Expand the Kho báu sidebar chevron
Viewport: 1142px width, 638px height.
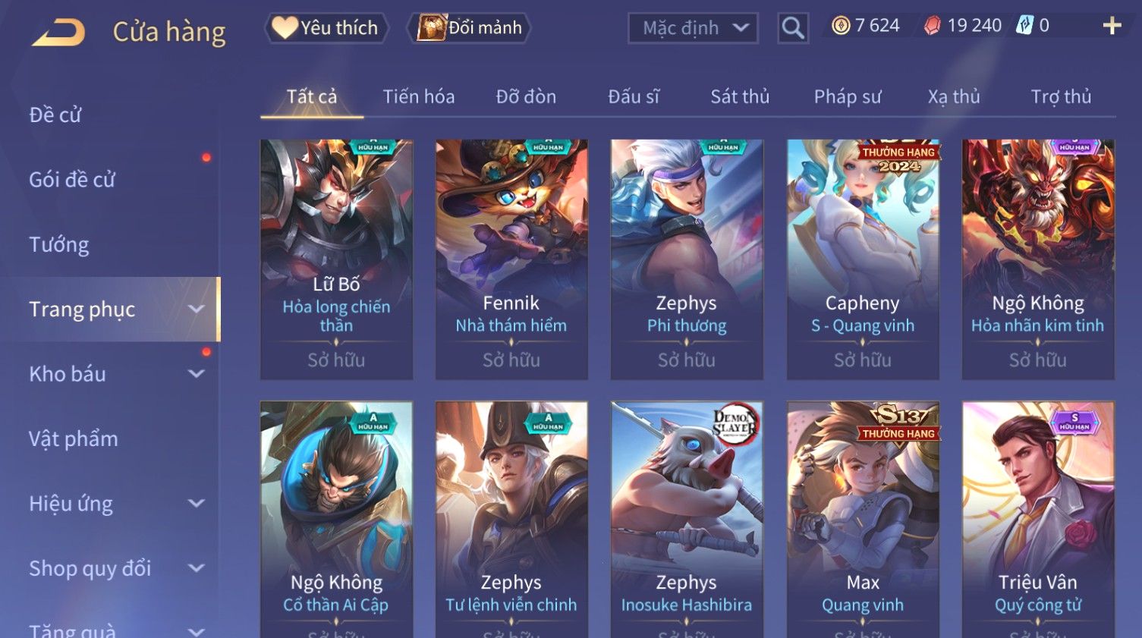197,374
